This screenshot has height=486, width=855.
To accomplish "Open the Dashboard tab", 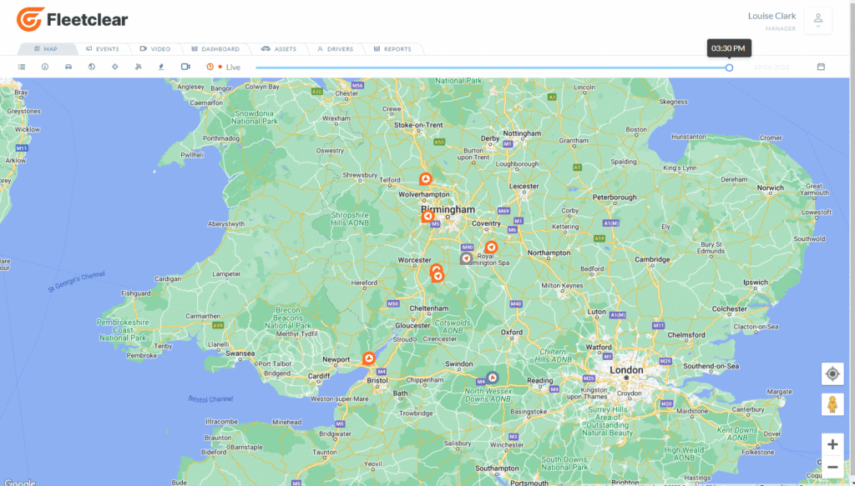I will [215, 49].
